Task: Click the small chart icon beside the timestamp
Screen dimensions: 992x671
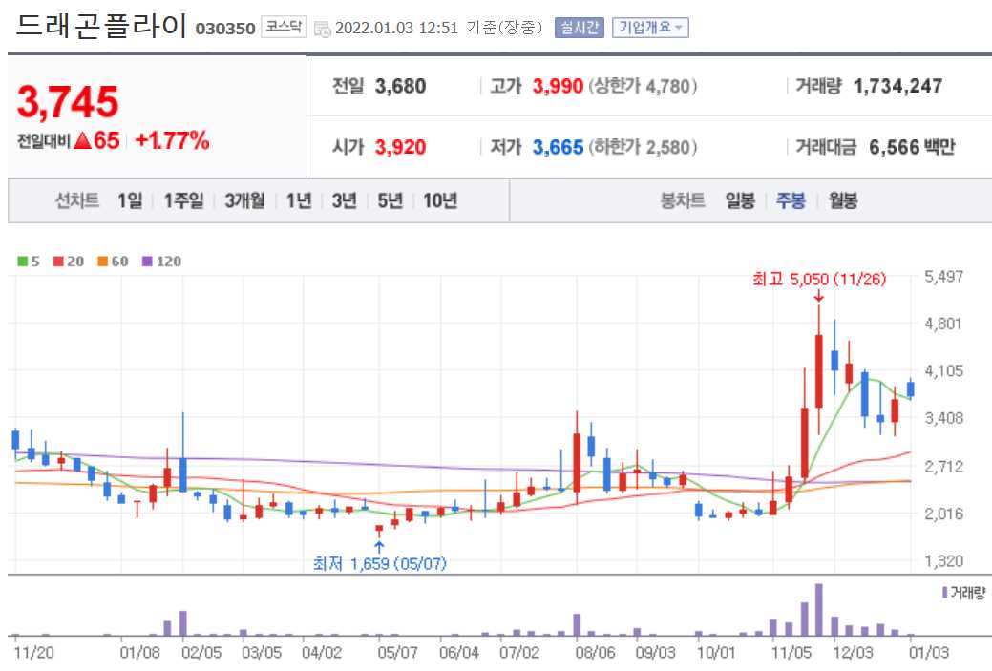Action: (323, 28)
